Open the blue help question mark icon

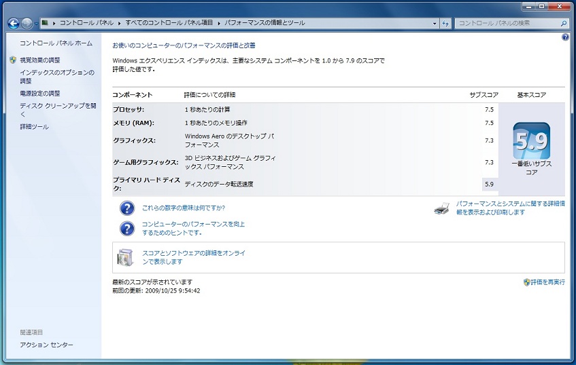(565, 37)
